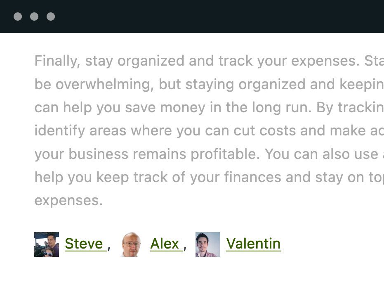Open the Alex author link

(165, 244)
